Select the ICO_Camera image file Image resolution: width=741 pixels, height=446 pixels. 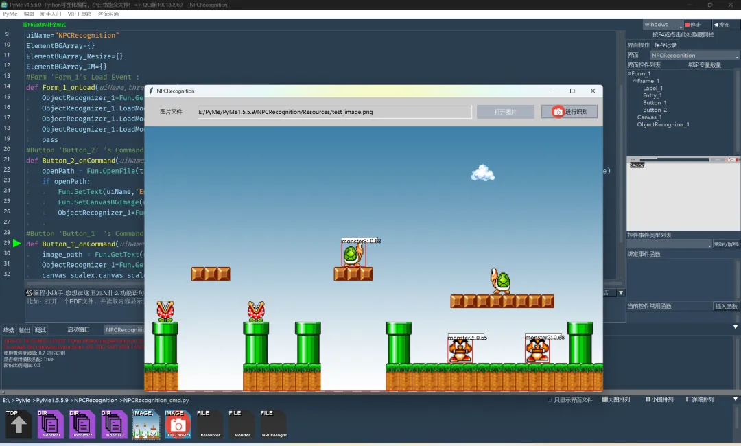[x=178, y=424]
